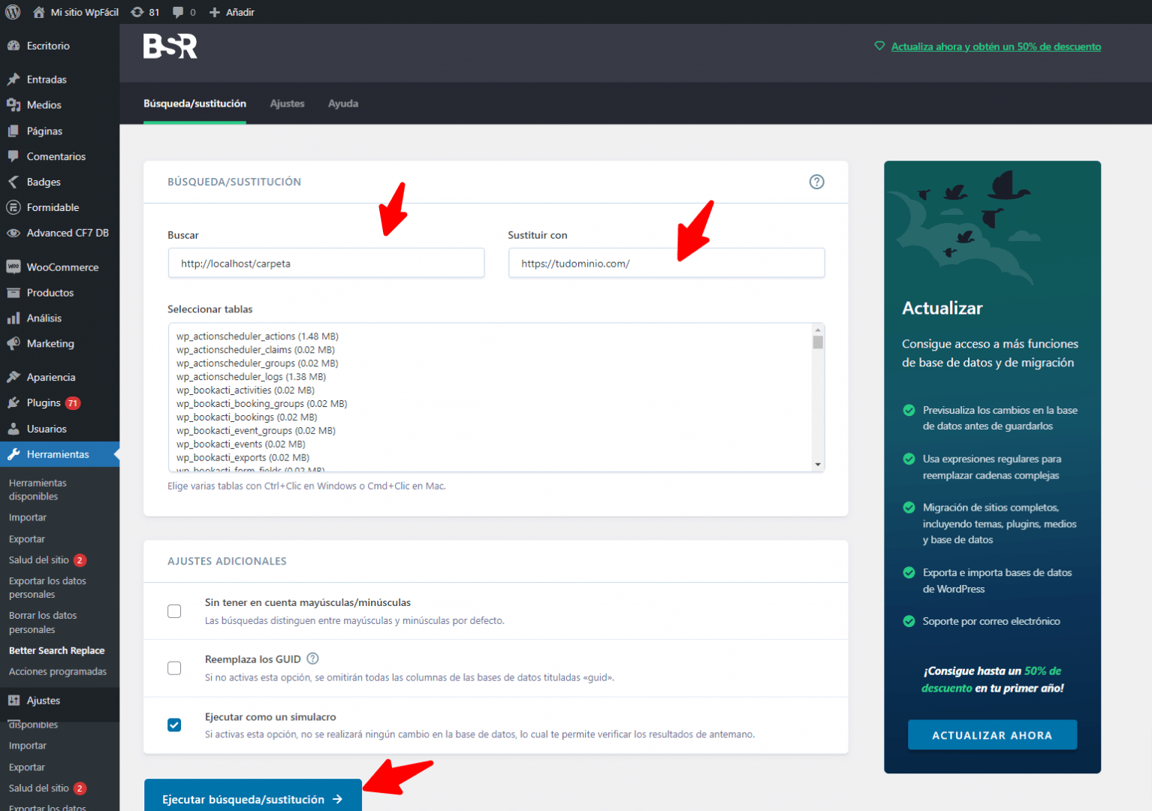Check the Reemplaza los GUID checkbox
This screenshot has width=1152, height=811.
pyautogui.click(x=174, y=668)
